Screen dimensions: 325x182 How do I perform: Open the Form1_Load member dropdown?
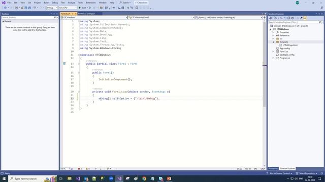229,18
